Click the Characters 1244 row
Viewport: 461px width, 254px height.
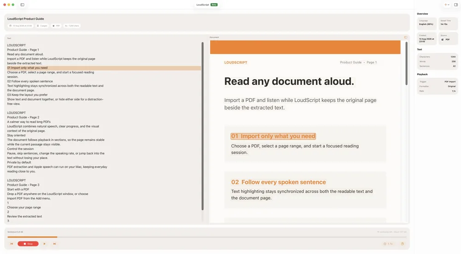[x=437, y=57]
